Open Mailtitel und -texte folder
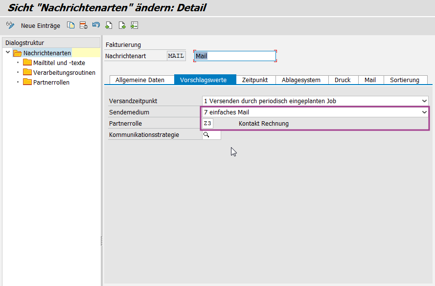This screenshot has width=435, height=286. click(59, 63)
